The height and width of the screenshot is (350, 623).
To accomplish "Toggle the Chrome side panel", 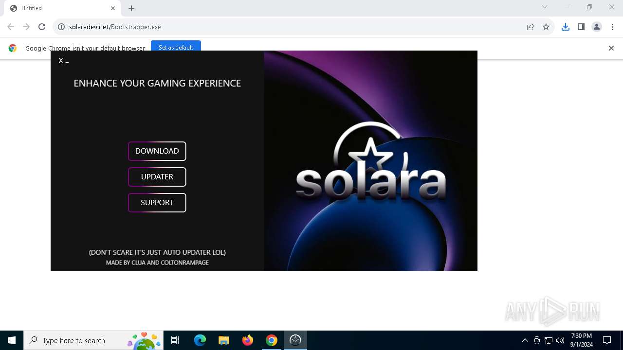I will click(x=581, y=27).
